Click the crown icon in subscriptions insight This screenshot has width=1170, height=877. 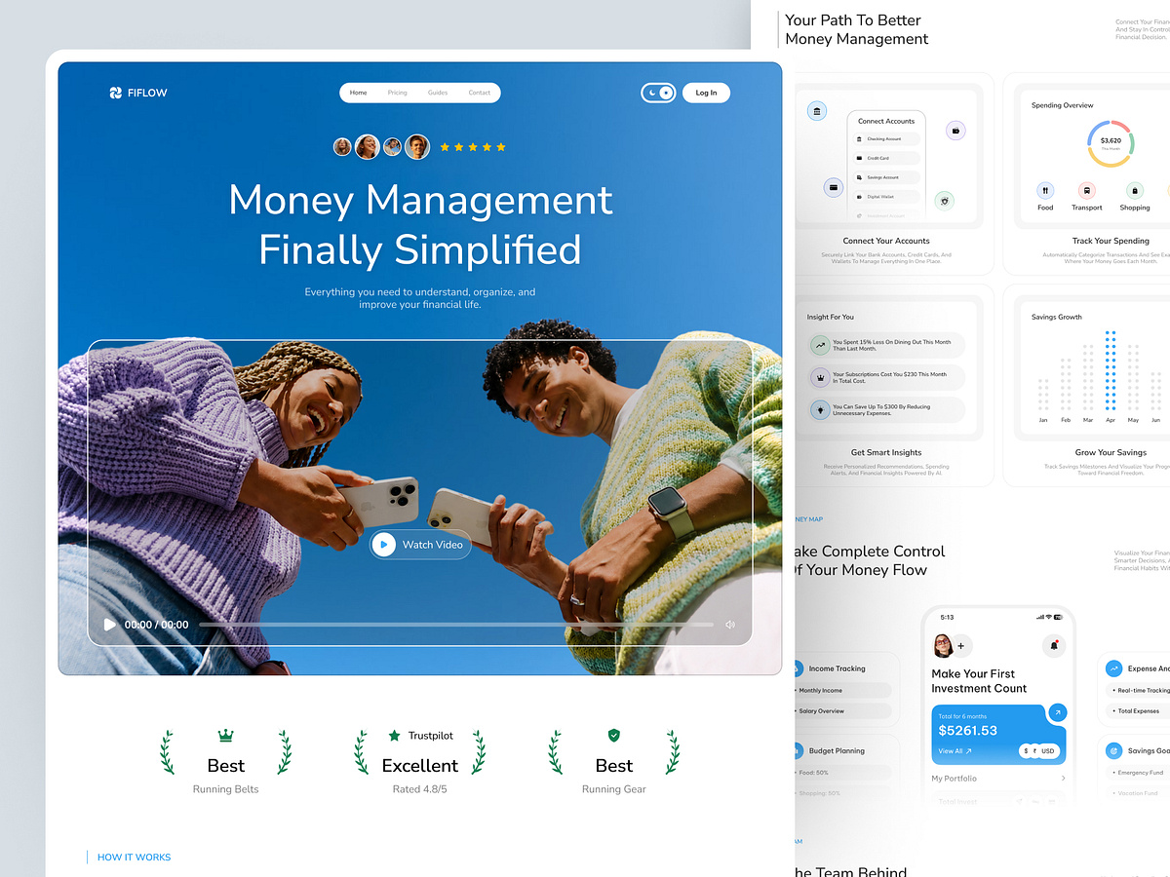[821, 378]
